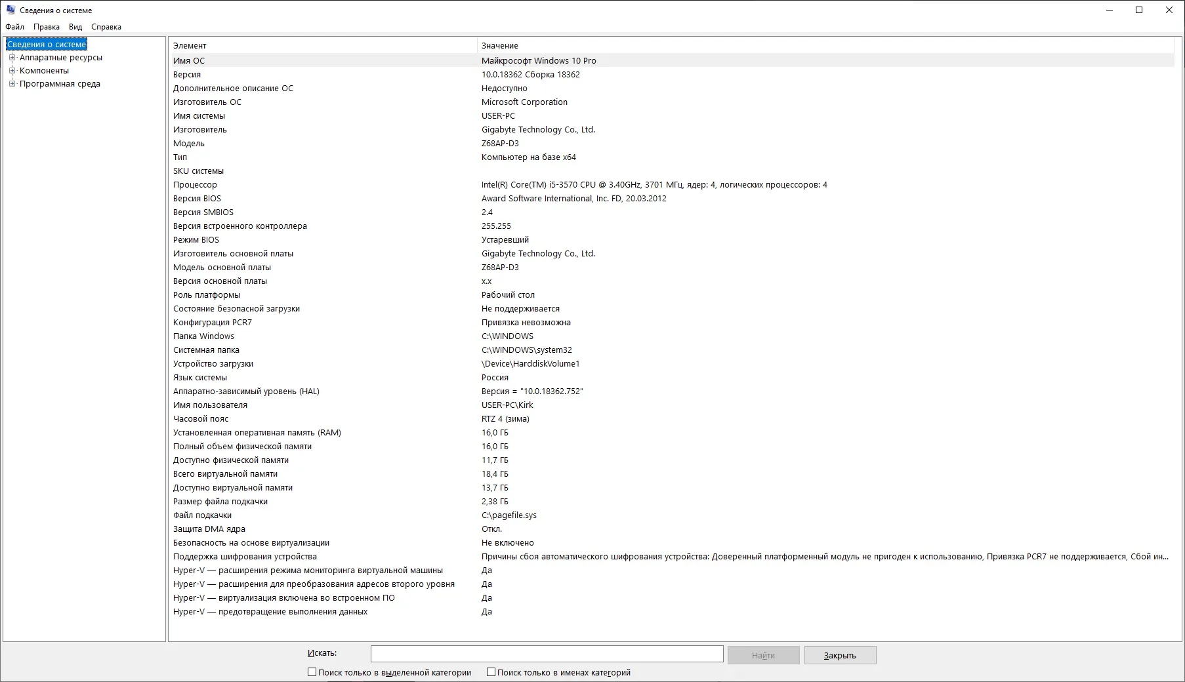Select Защита DMA ядра row

point(671,529)
